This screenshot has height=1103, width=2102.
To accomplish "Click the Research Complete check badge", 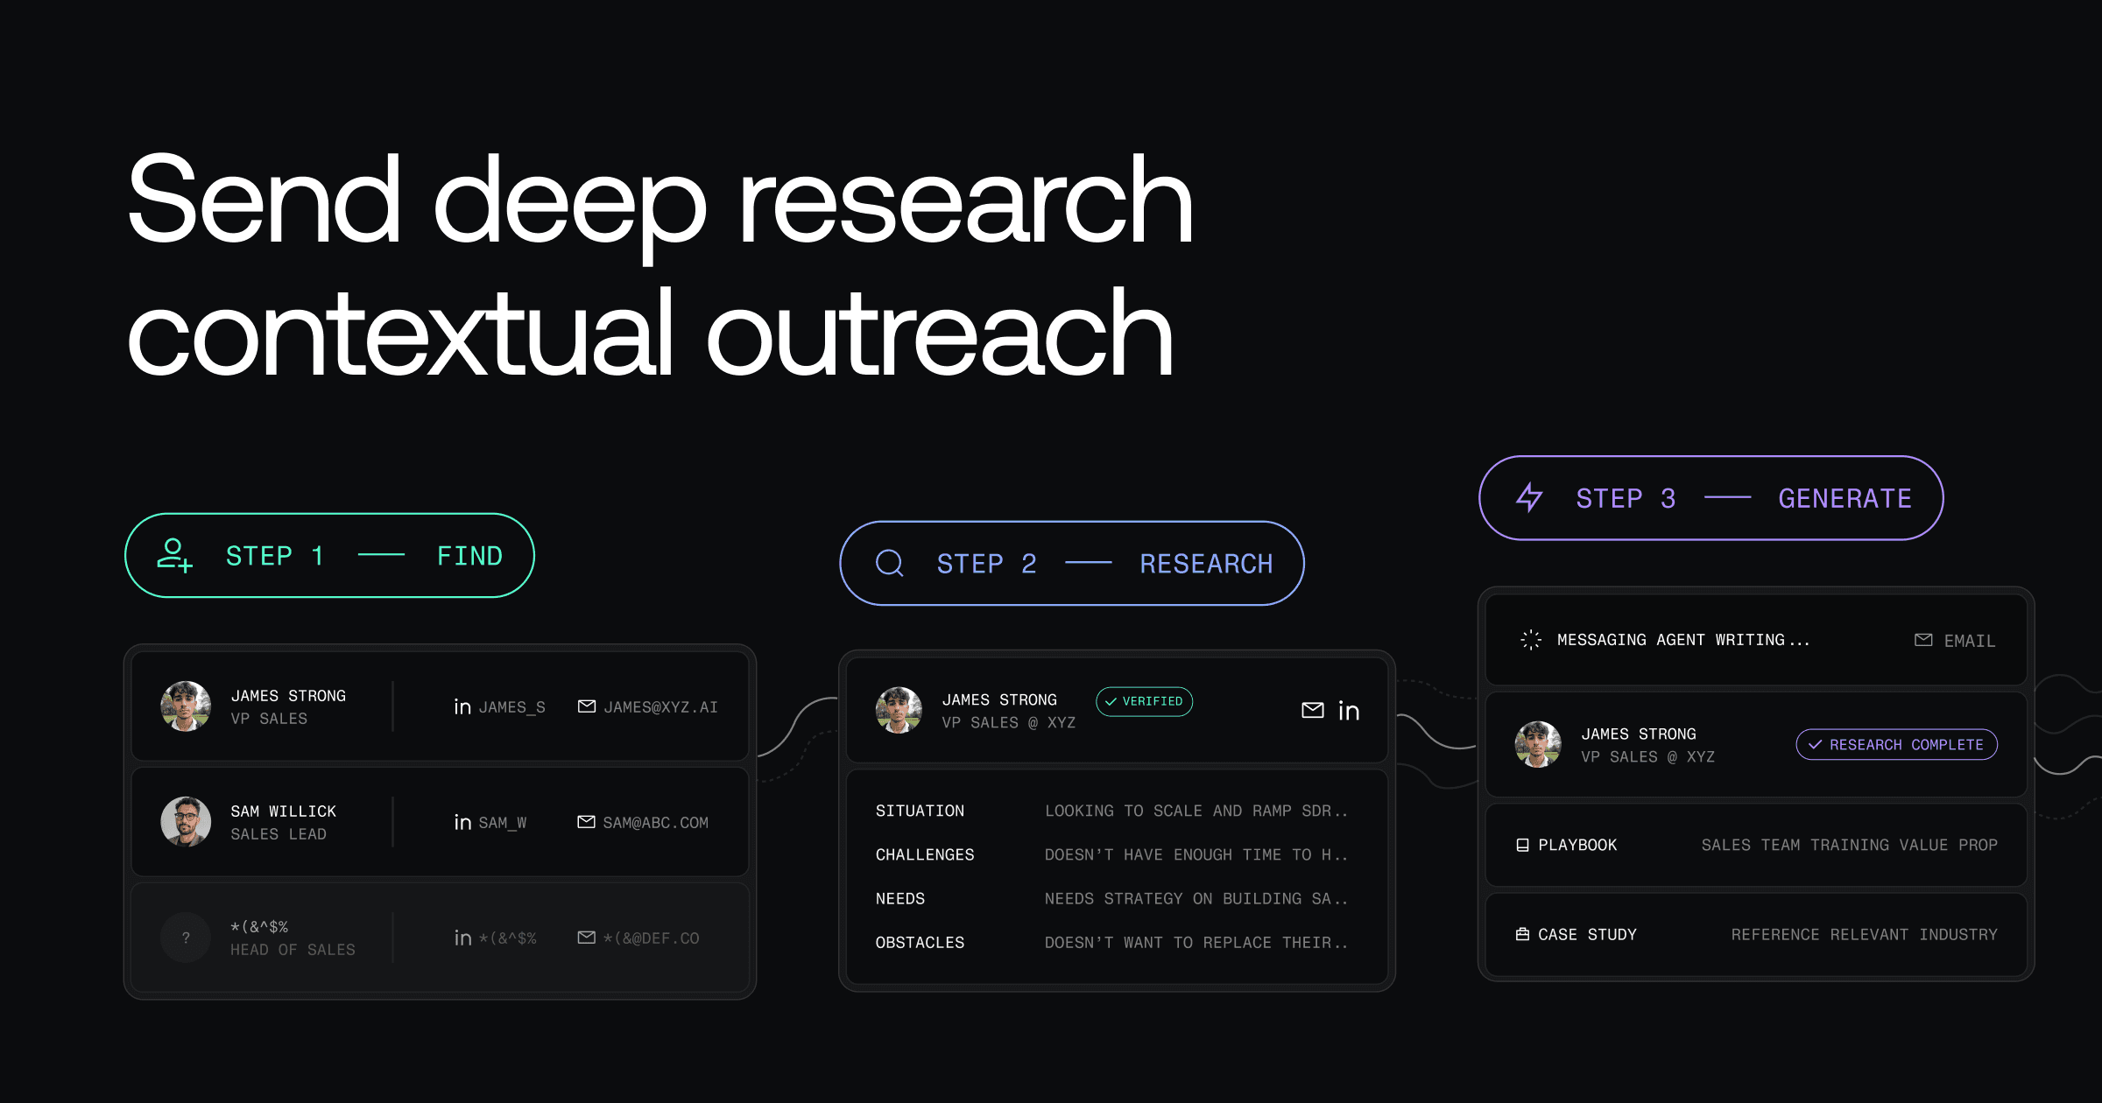I will pyautogui.click(x=1896, y=744).
